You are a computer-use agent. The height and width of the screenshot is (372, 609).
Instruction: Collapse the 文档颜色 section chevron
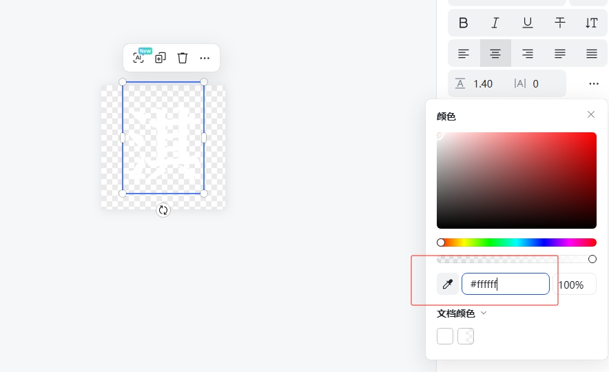[x=484, y=313]
